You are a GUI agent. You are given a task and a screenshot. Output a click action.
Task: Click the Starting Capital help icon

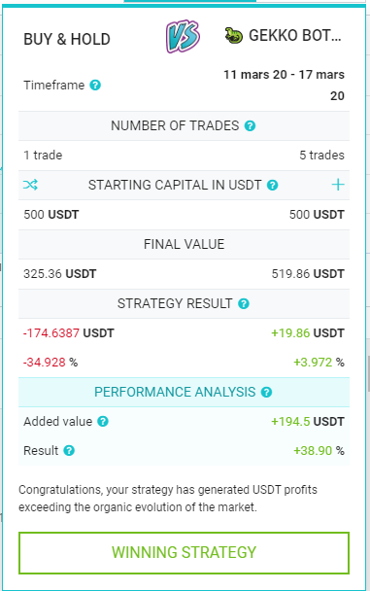coord(272,185)
